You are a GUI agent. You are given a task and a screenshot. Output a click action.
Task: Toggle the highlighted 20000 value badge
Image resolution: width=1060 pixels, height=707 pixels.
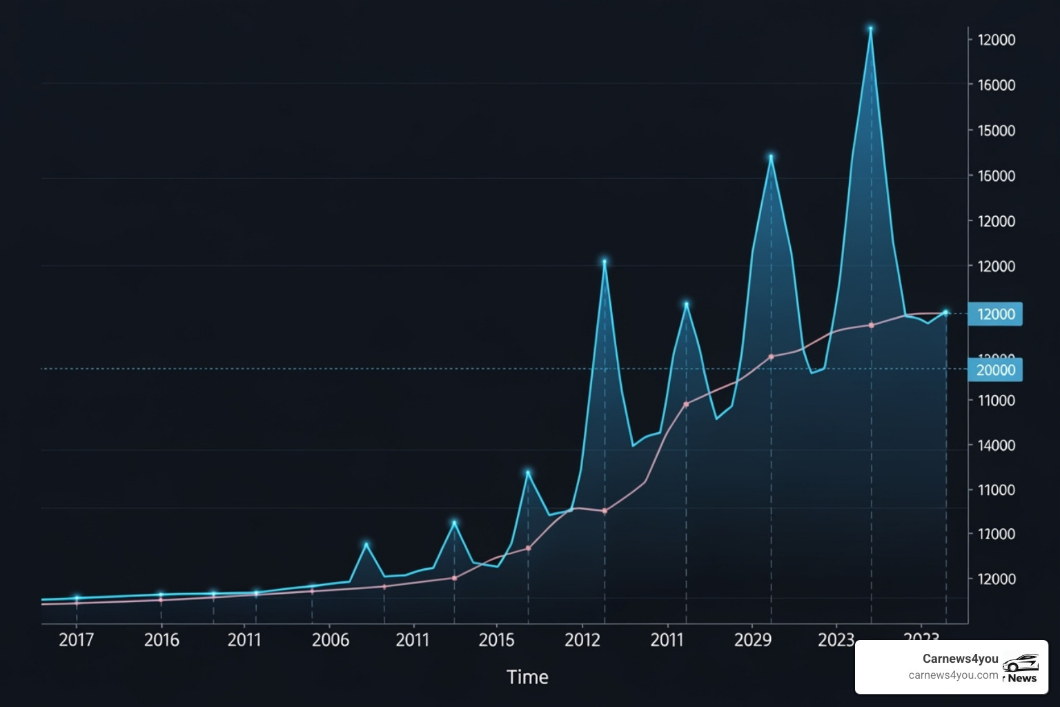pos(994,370)
